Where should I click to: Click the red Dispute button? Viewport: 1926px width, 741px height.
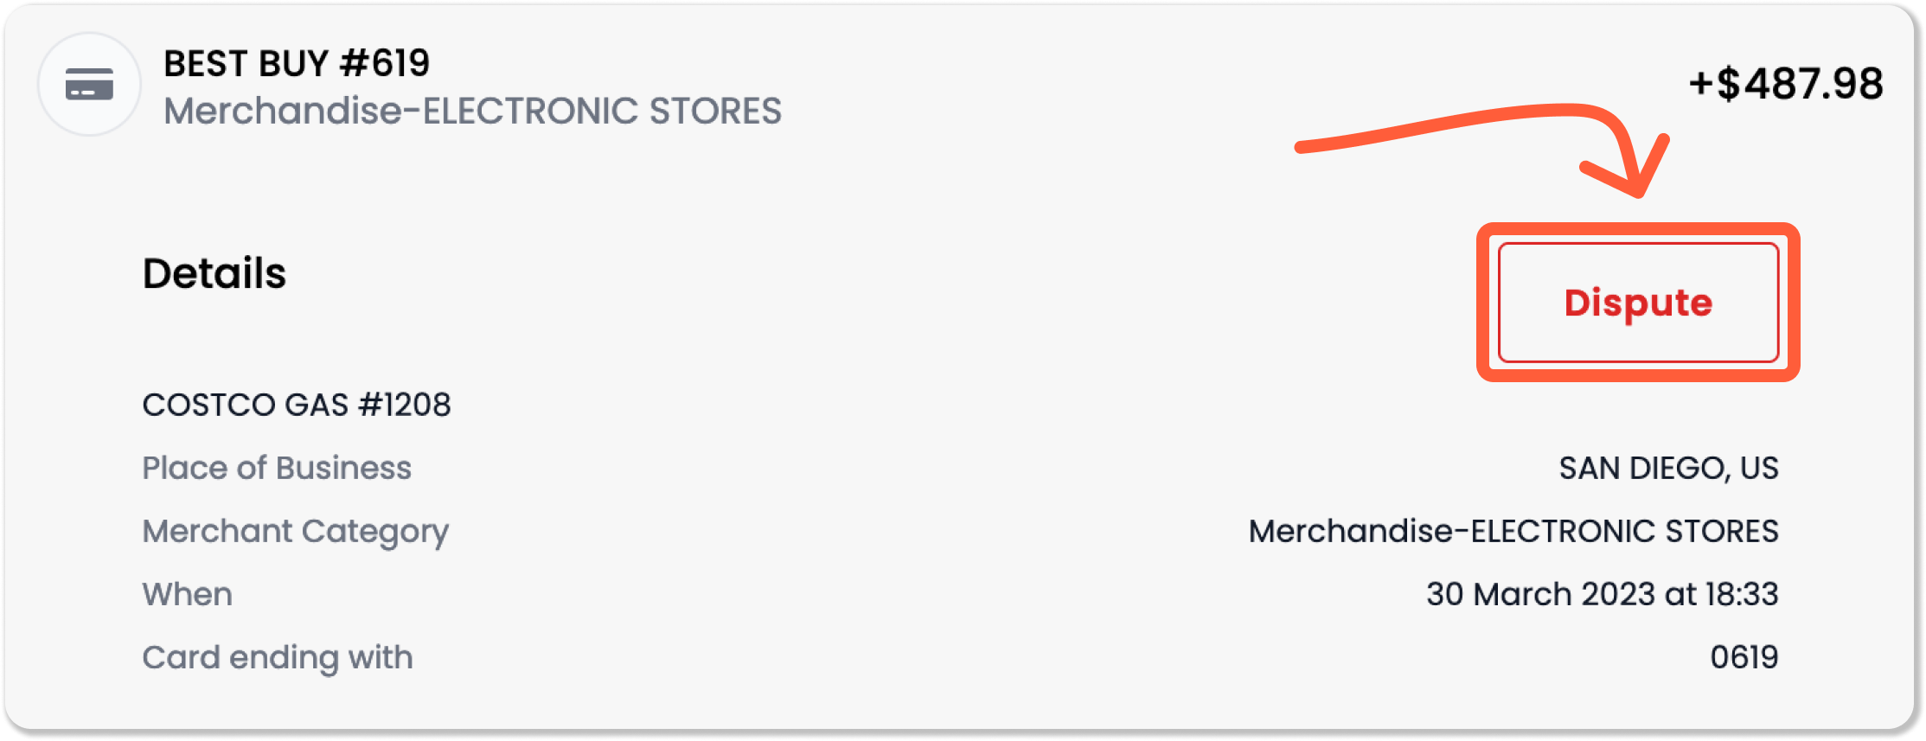[1638, 303]
